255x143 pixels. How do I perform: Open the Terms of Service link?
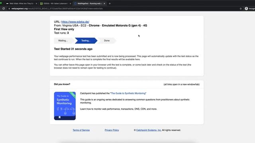pyautogui.click(x=81, y=130)
